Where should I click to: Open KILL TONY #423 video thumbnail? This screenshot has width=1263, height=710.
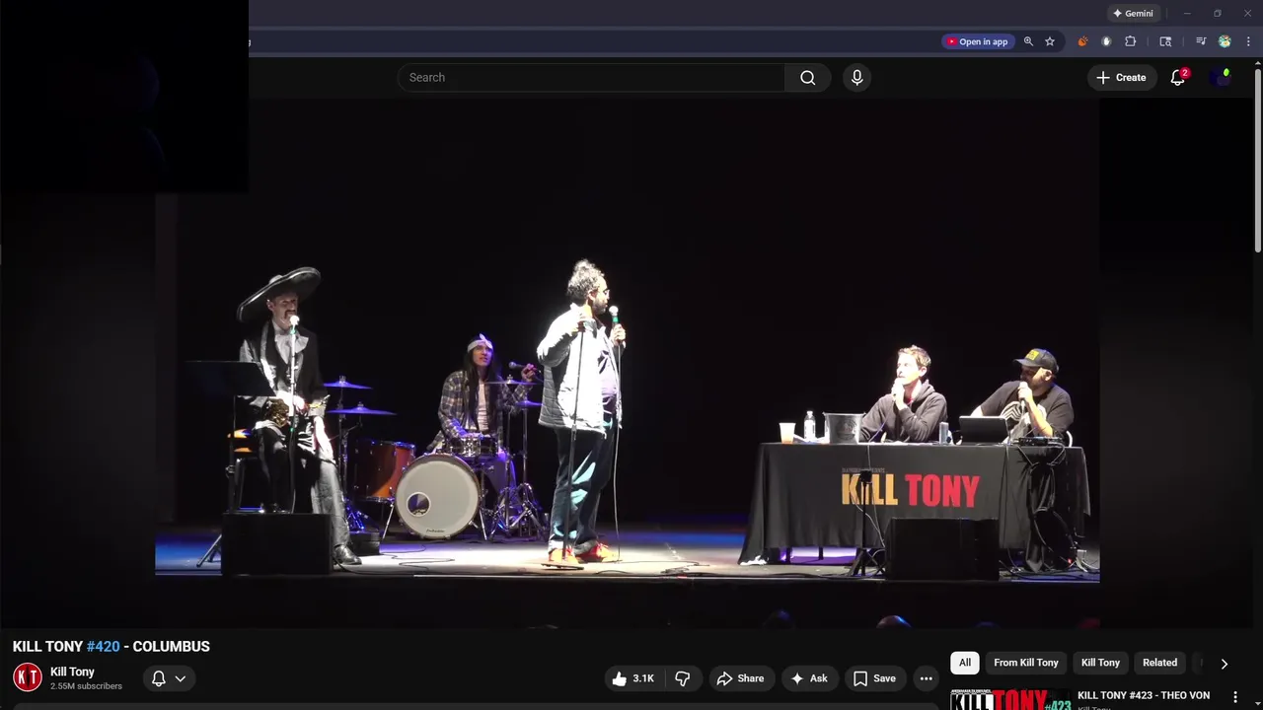tap(1010, 699)
